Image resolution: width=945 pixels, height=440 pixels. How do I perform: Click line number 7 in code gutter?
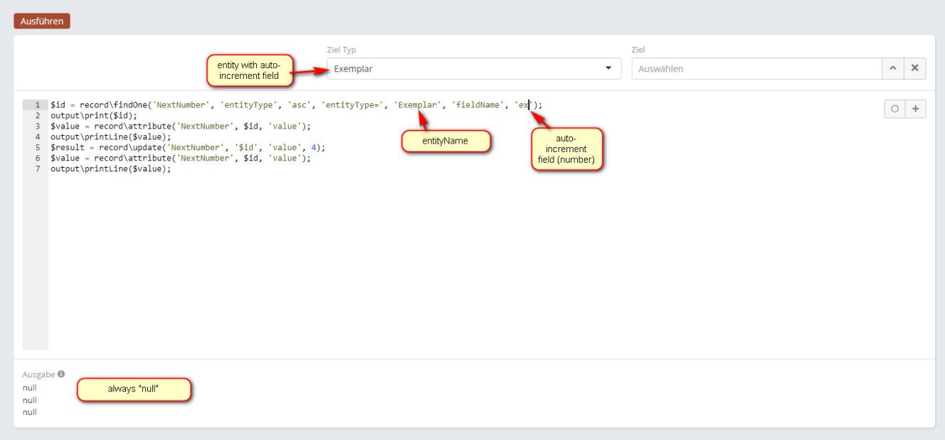point(36,169)
